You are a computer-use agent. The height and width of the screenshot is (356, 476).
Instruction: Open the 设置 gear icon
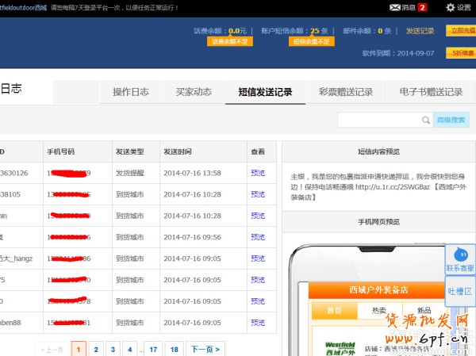coord(451,7)
